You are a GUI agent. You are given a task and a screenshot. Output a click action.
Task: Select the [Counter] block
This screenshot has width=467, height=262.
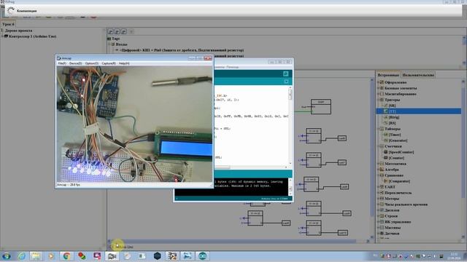[x=396, y=158]
